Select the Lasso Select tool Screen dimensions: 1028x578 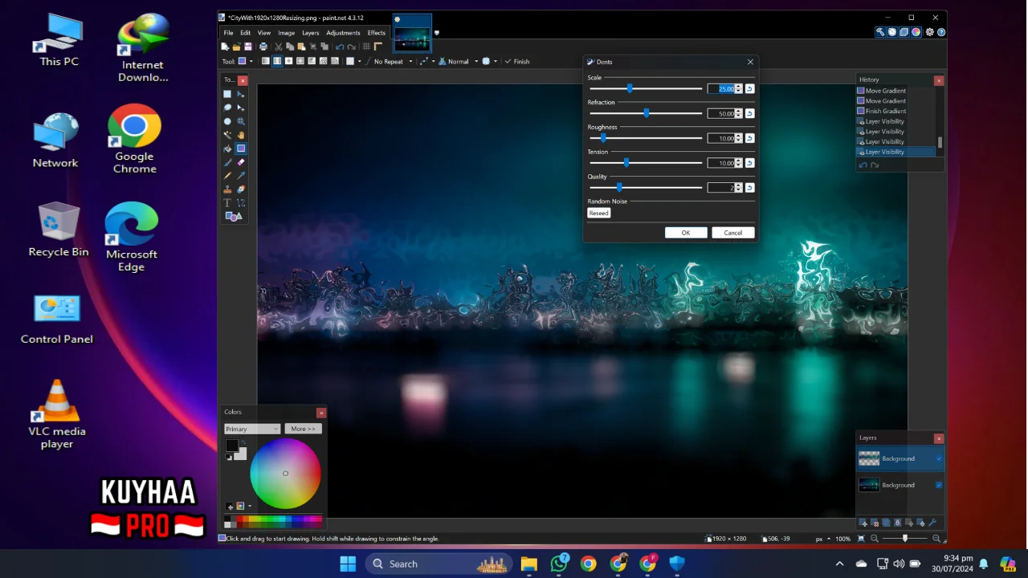227,108
